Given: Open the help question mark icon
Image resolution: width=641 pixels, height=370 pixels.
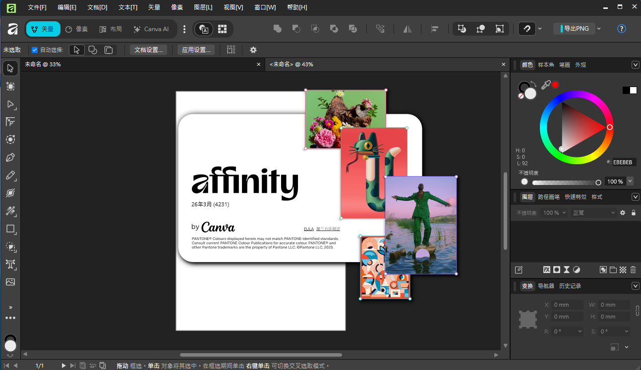Looking at the screenshot, I should pos(622,29).
